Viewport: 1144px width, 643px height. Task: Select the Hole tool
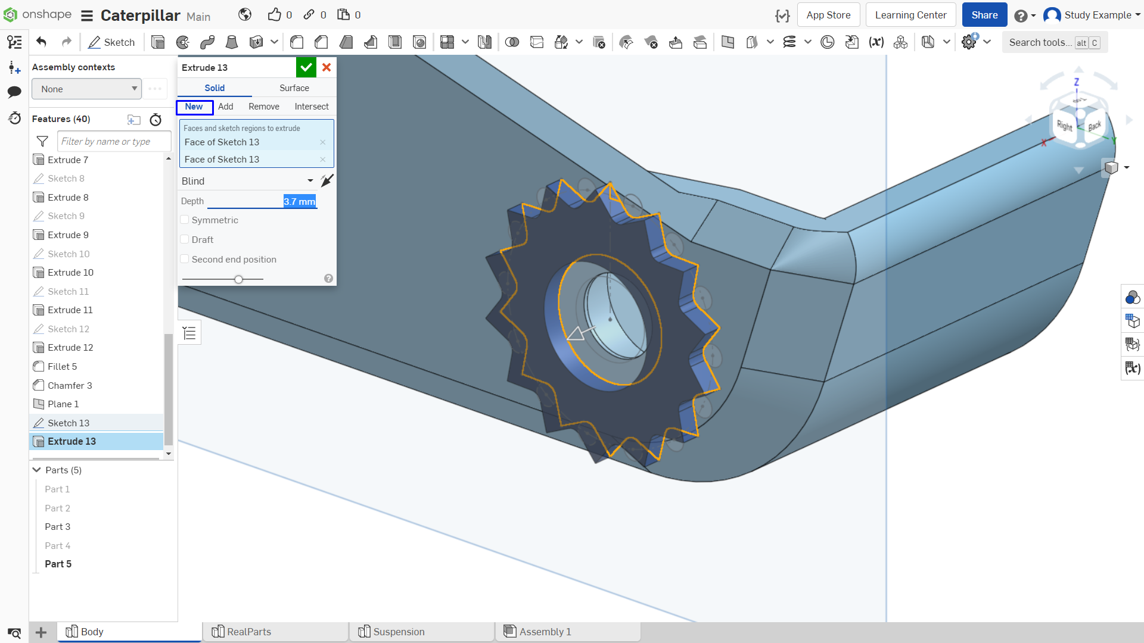click(419, 42)
